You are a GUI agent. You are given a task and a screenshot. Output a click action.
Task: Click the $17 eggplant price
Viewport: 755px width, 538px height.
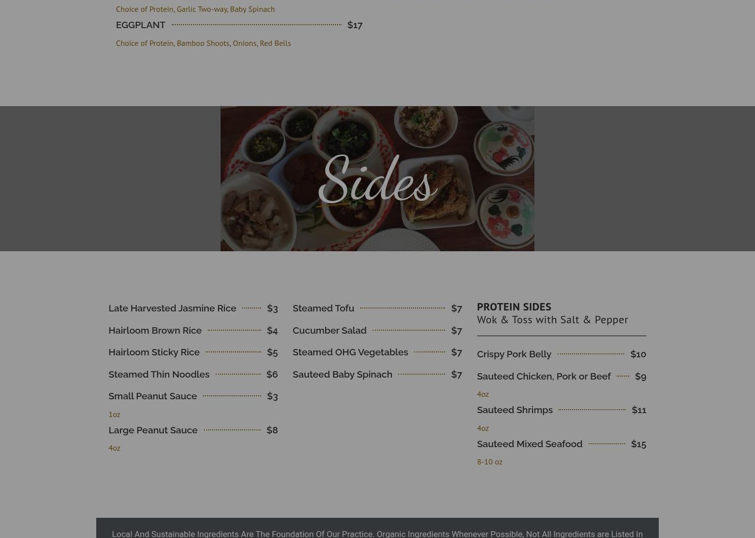[x=355, y=25]
